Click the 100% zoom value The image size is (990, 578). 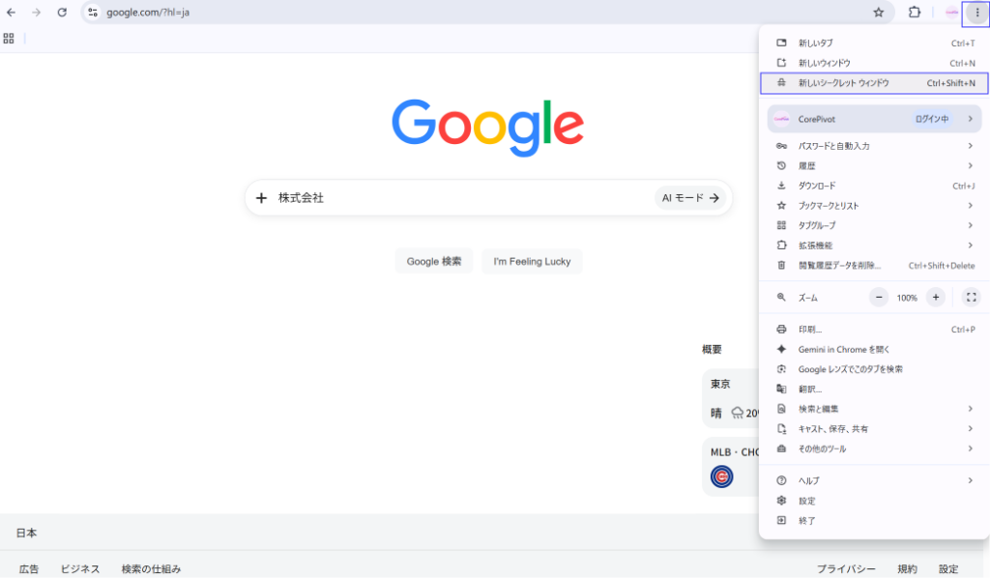tap(907, 298)
